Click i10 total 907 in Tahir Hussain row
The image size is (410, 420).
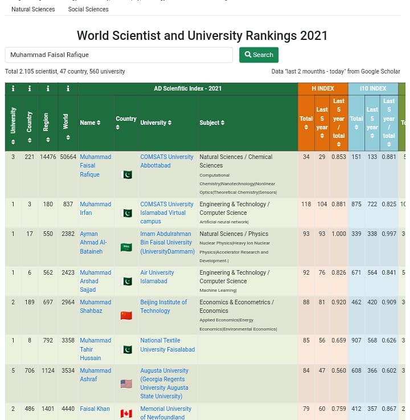pos(356,340)
